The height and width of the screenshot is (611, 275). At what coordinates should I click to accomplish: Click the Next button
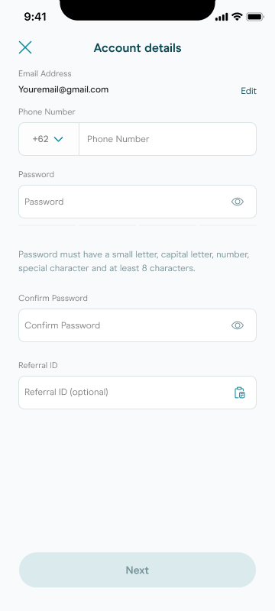point(137,570)
